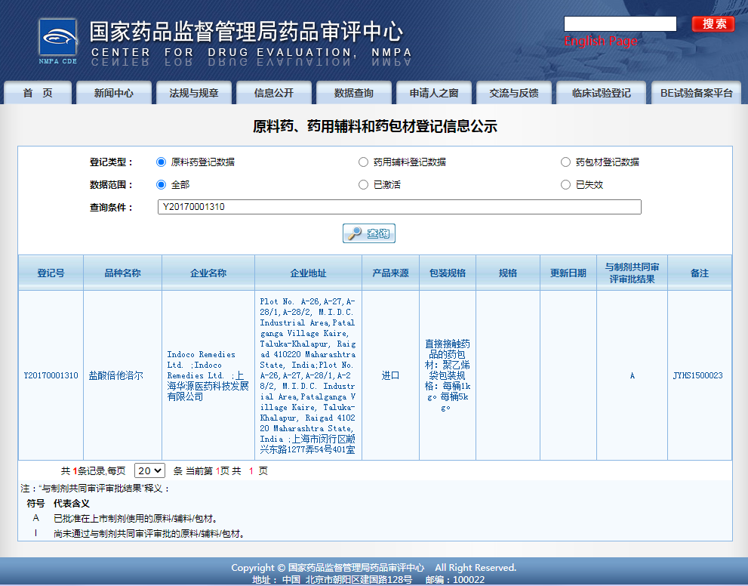The height and width of the screenshot is (586, 748).
Task: Click the magnifier 查询 query icon button
Action: tap(368, 233)
